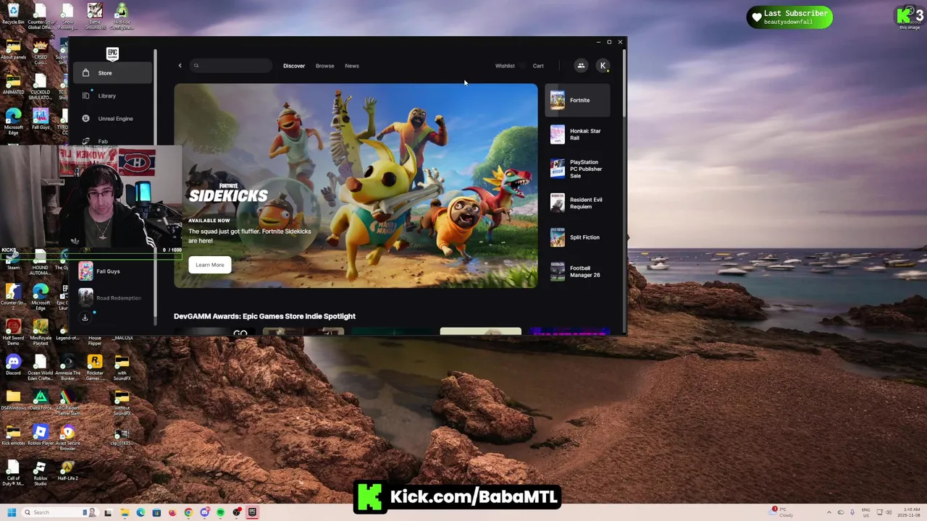Open CRSED desktop icon

click(x=41, y=51)
